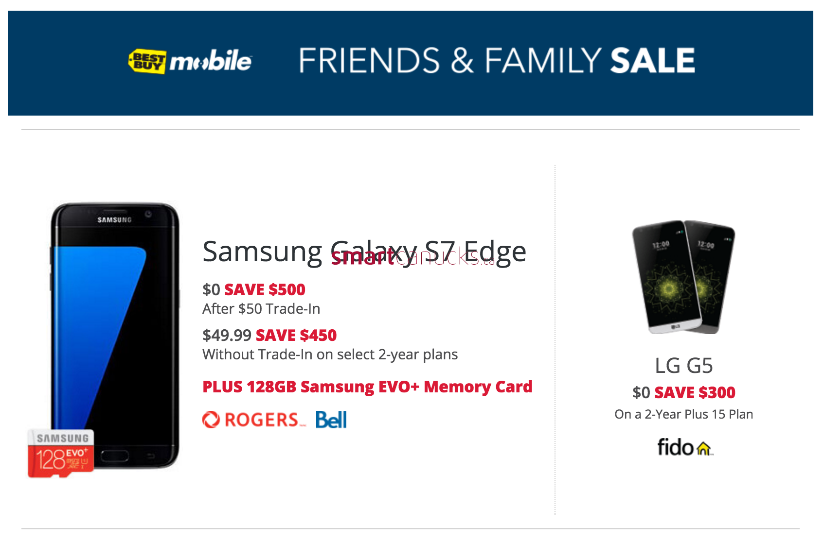Image resolution: width=824 pixels, height=540 pixels.
Task: Click the Samsung Galaxy S7 Edge title
Action: click(364, 252)
